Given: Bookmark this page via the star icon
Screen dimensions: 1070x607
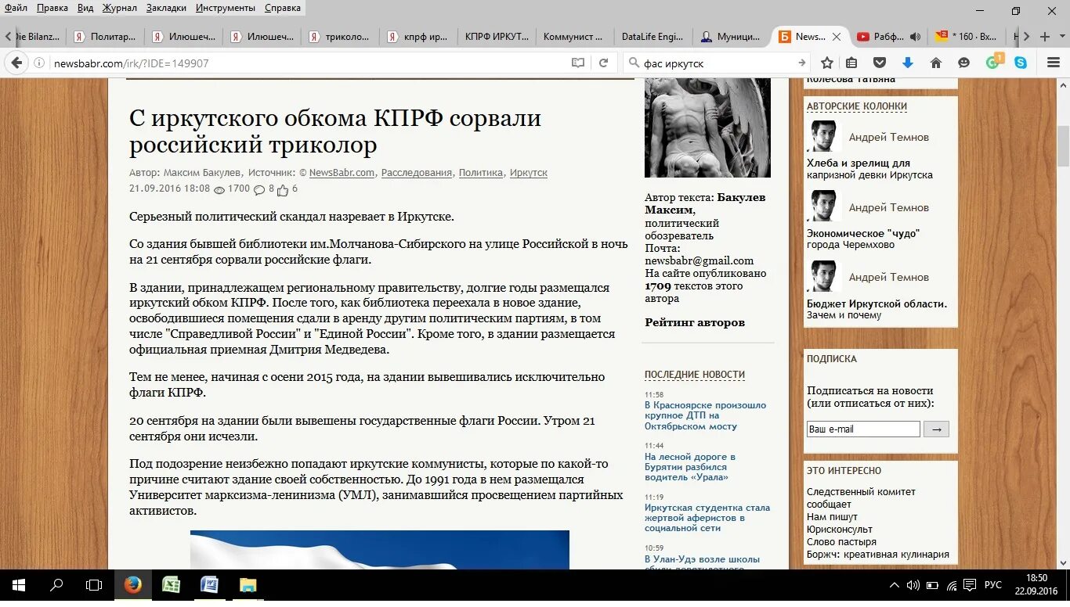Looking at the screenshot, I should click(827, 62).
